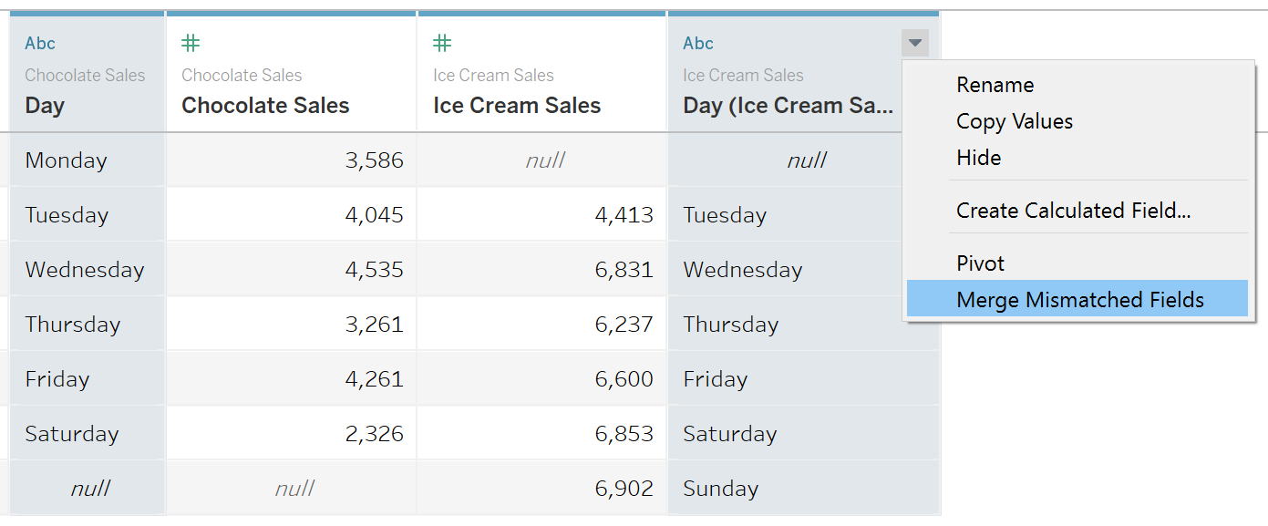Click the number type icon above Chocolate Sales
Screen dimensions: 1268x526
(191, 43)
